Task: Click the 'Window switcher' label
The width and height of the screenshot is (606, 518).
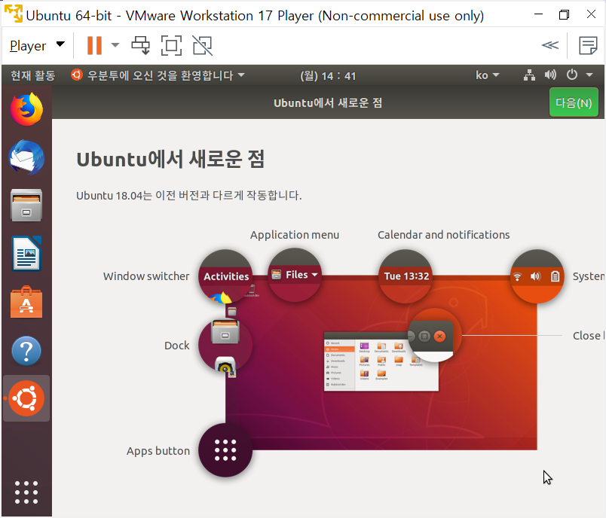Action: pyautogui.click(x=146, y=276)
